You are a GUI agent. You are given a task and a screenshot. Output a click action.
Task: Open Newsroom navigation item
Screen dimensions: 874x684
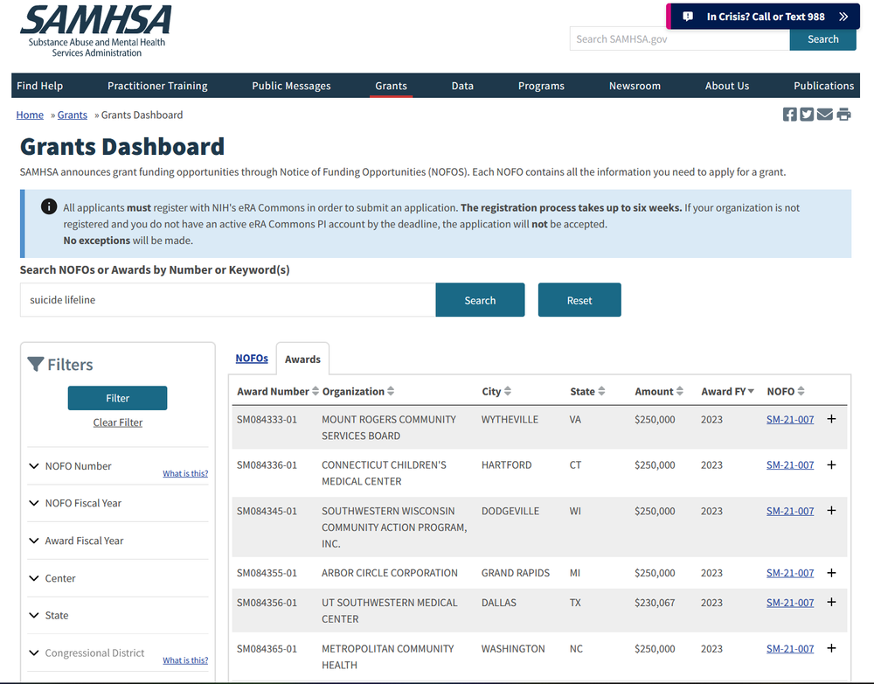(x=635, y=86)
